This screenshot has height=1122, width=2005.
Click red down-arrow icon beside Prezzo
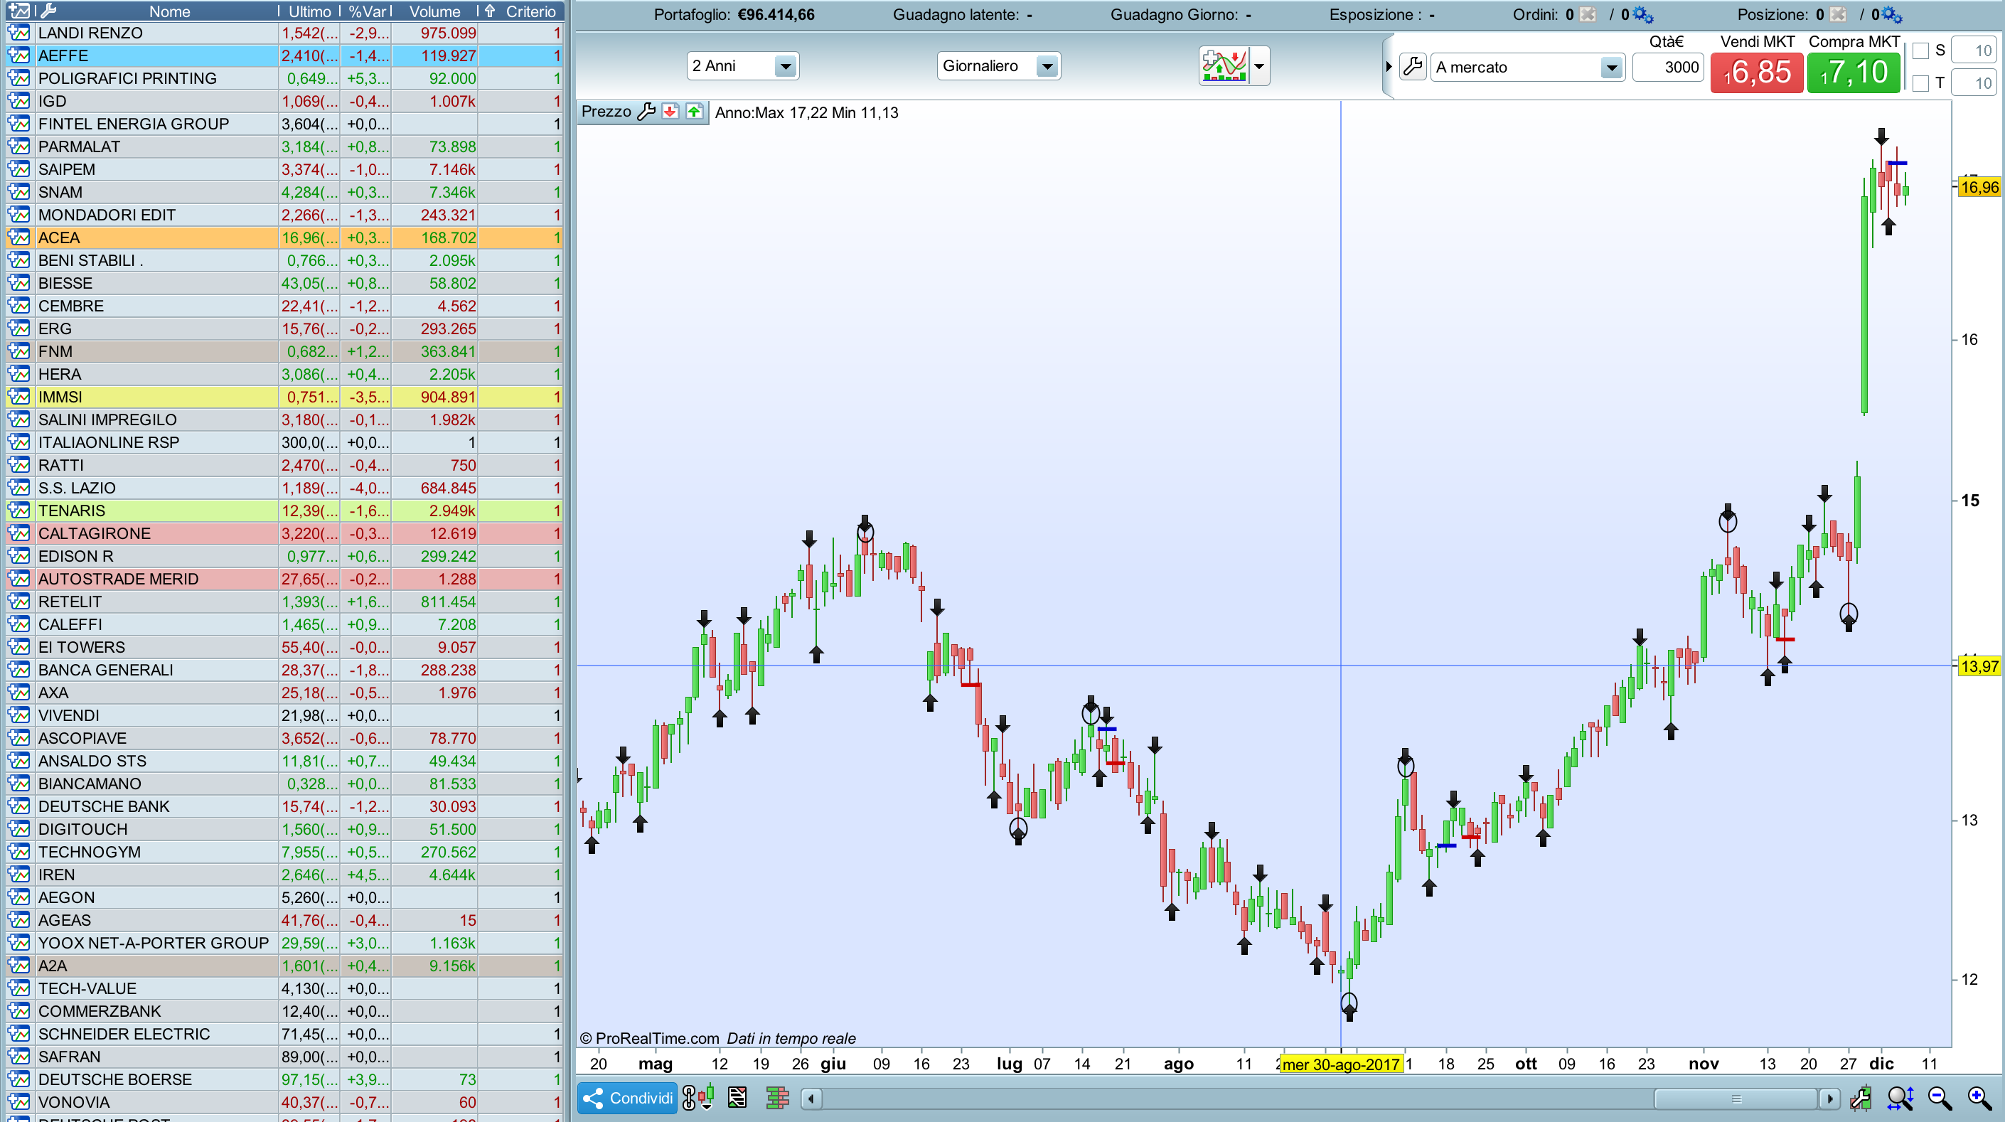point(670,112)
